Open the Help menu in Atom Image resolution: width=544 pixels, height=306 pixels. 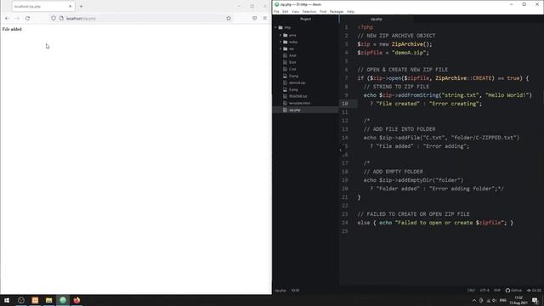pyautogui.click(x=350, y=12)
